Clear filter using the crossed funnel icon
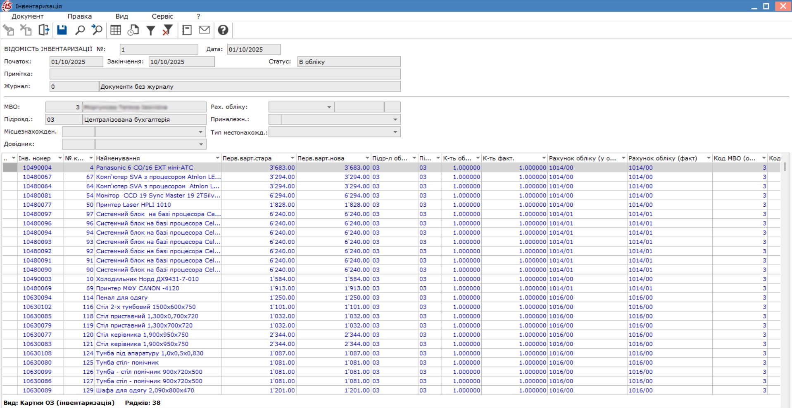This screenshot has height=408, width=792. coord(167,30)
